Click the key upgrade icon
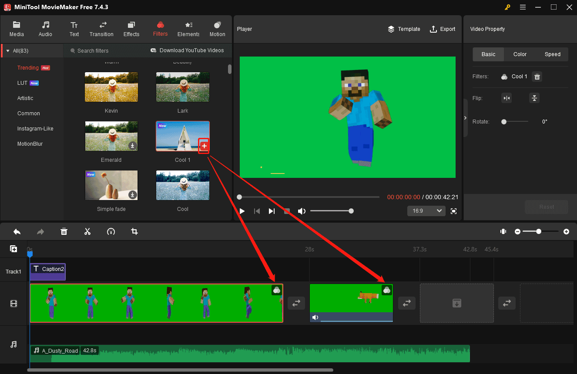577x374 pixels. pos(507,7)
